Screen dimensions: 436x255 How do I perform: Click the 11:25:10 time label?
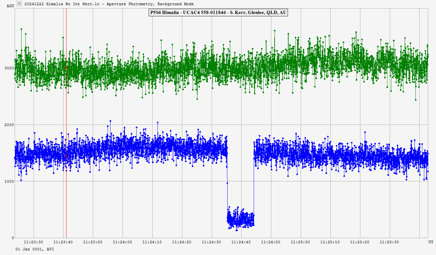(x=330, y=242)
